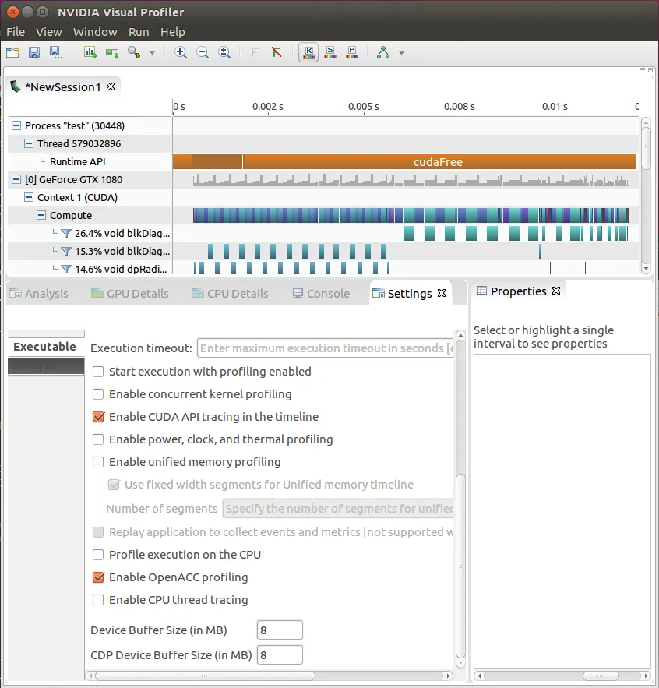Viewport: 659px width, 688px height.
Task: Toggle the K kernel color mode icon
Action: pyautogui.click(x=309, y=53)
